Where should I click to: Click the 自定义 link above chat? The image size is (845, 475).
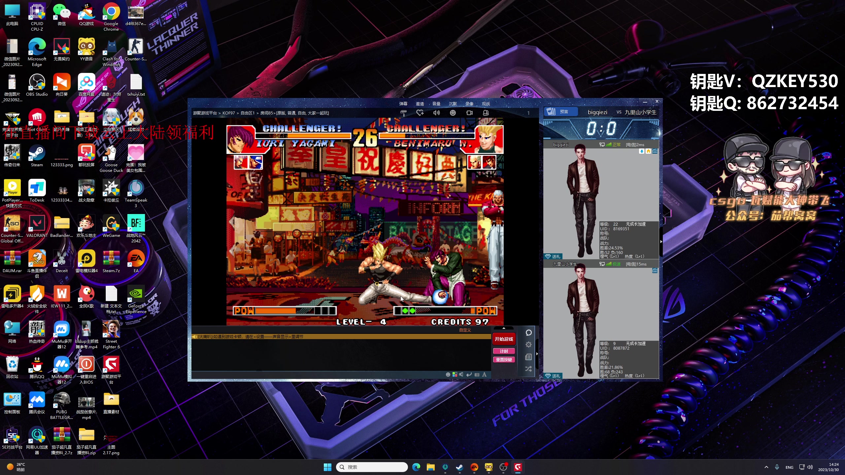(465, 330)
